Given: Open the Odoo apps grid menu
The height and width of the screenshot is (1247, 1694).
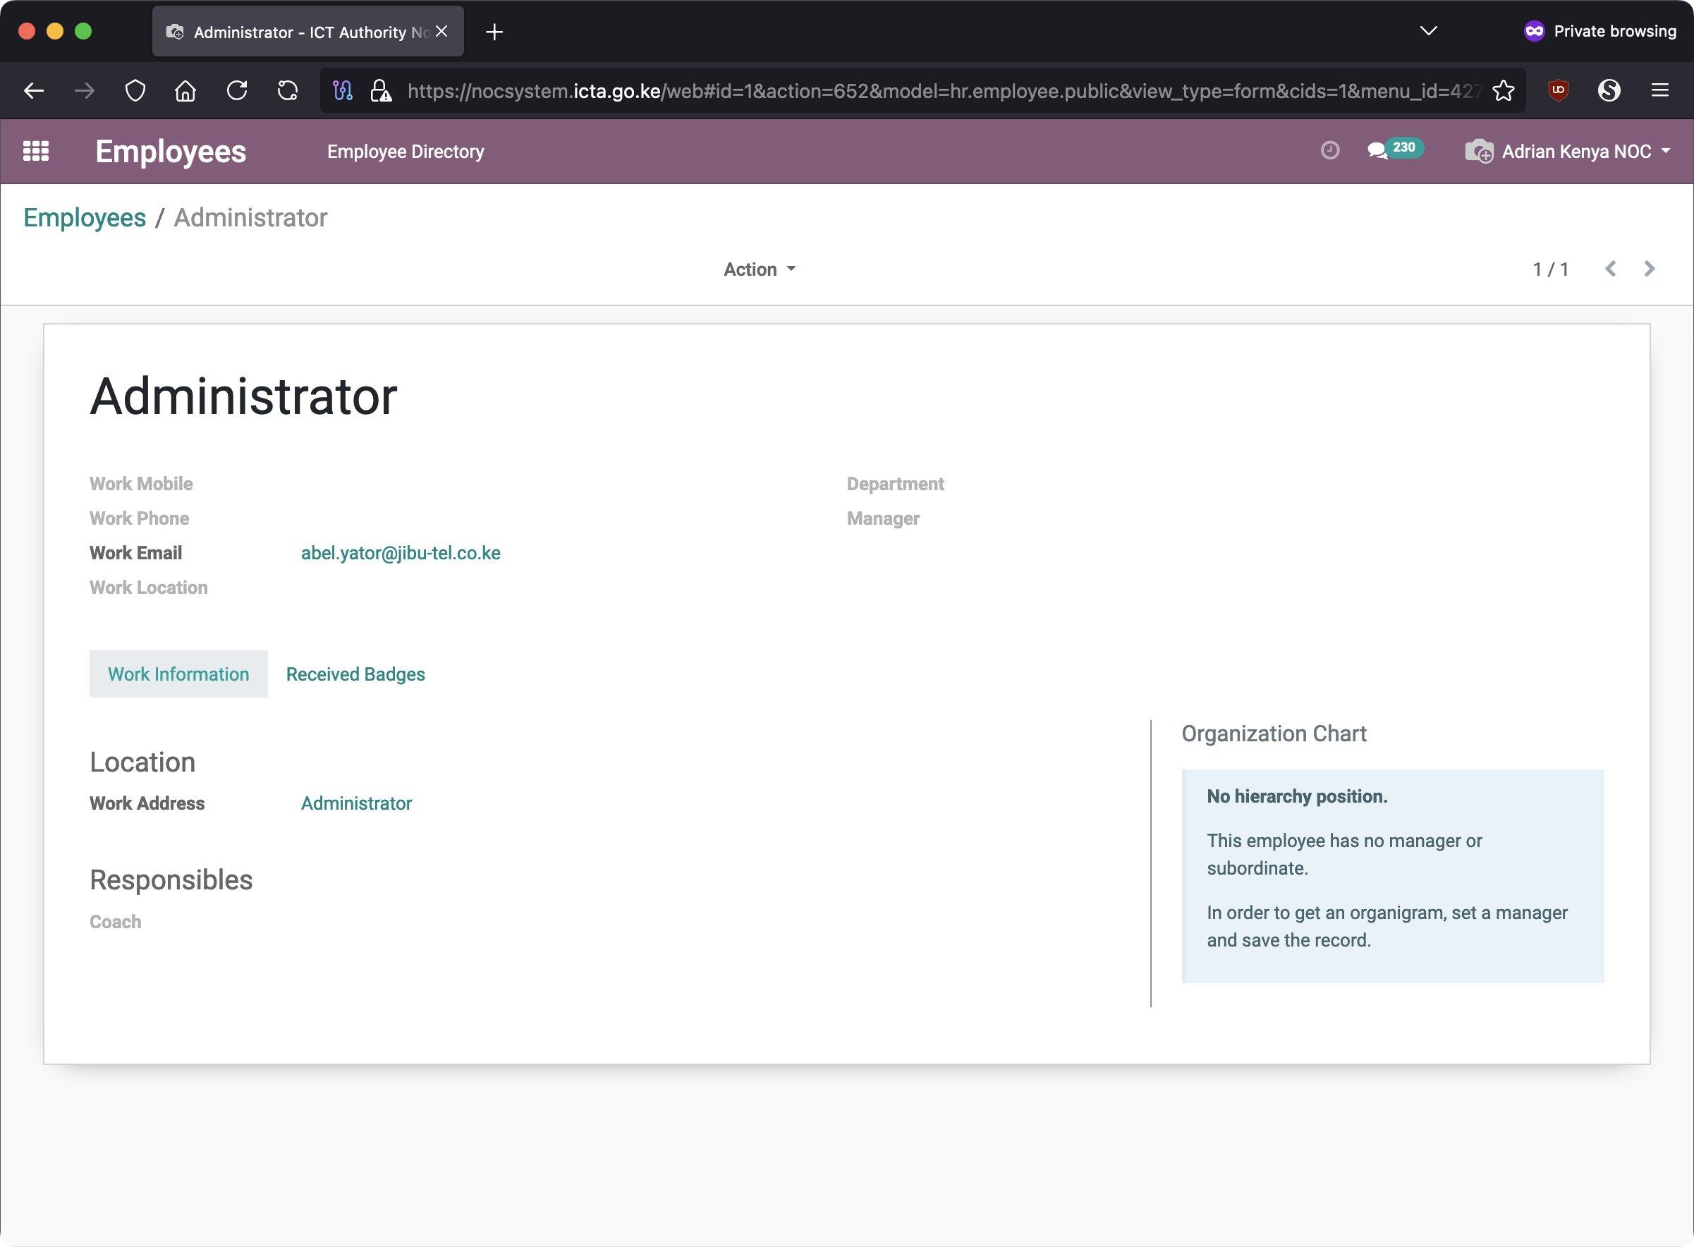Looking at the screenshot, I should click(35, 151).
